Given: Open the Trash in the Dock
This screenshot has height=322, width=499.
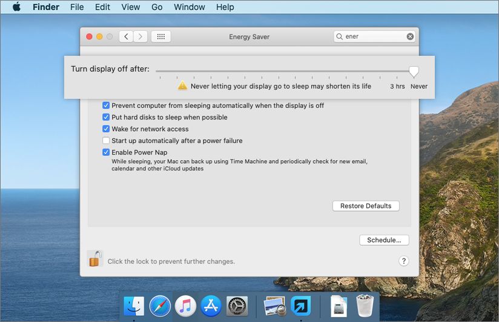Looking at the screenshot, I should pyautogui.click(x=365, y=306).
